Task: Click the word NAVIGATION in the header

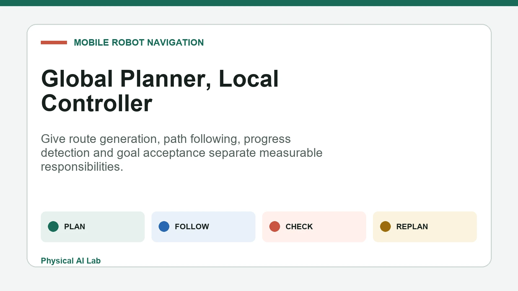Action: 175,42
